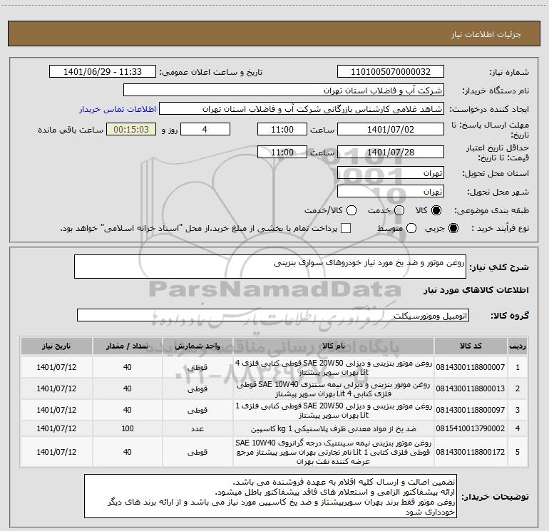The image size is (549, 531).
Task: Click the row 5 product name نفت بهران
Action: tap(334, 453)
